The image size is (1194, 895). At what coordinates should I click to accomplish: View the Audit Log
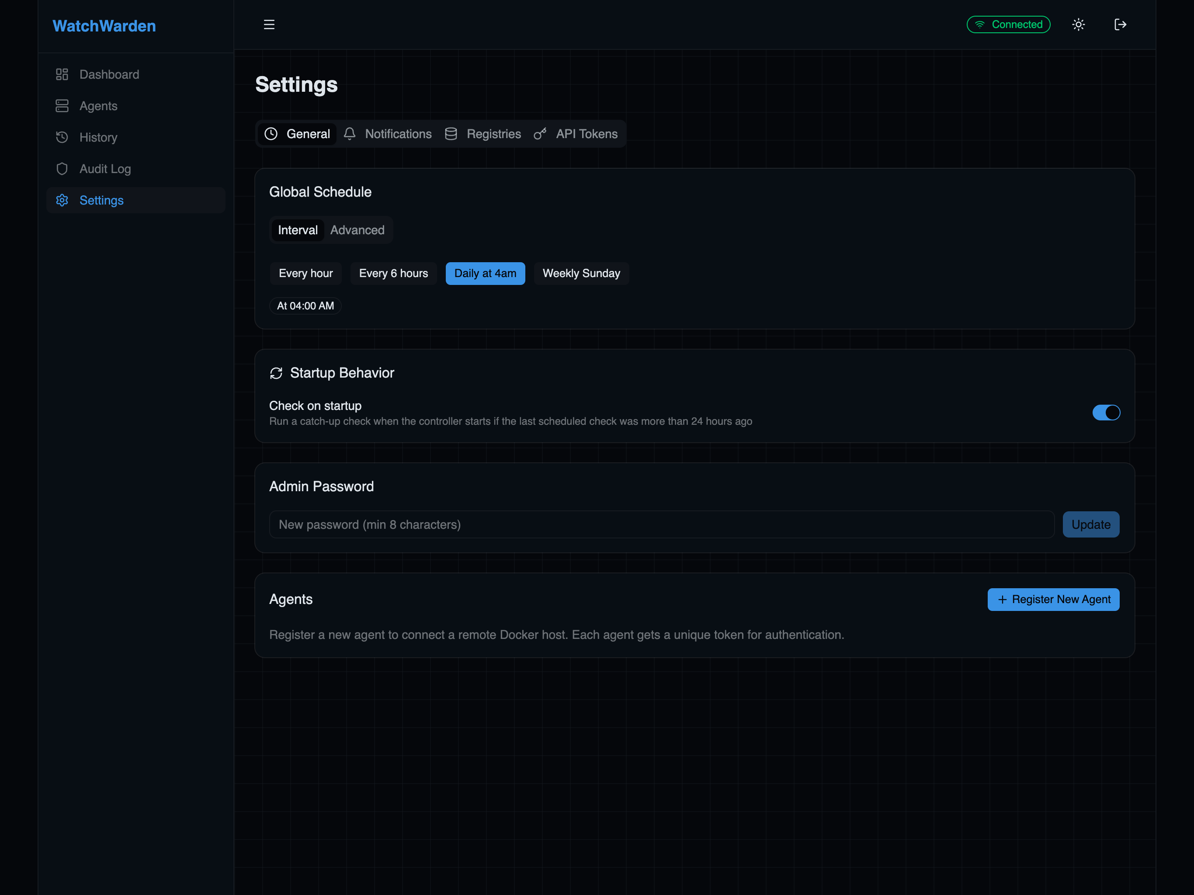(x=105, y=168)
